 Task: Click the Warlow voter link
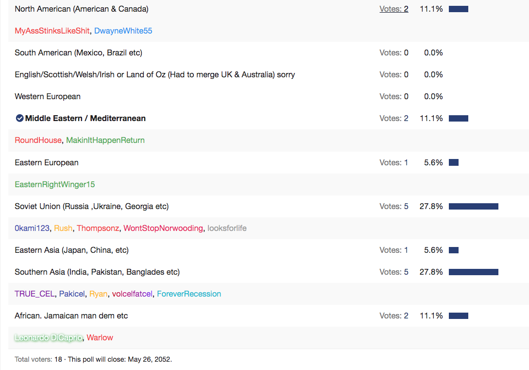100,337
